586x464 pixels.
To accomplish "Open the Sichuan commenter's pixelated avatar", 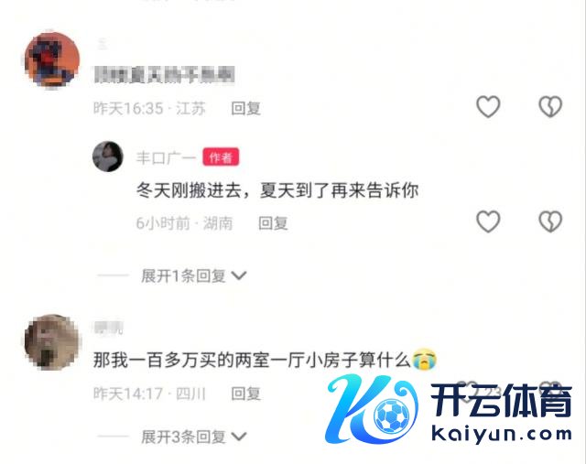I will [x=52, y=342].
